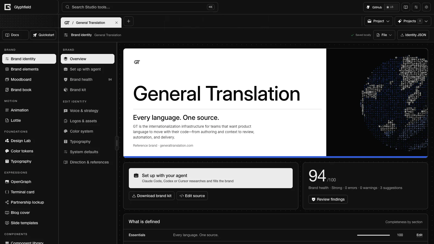434x244 pixels.
Task: Open Color system in Edit identity
Action: click(x=88, y=131)
